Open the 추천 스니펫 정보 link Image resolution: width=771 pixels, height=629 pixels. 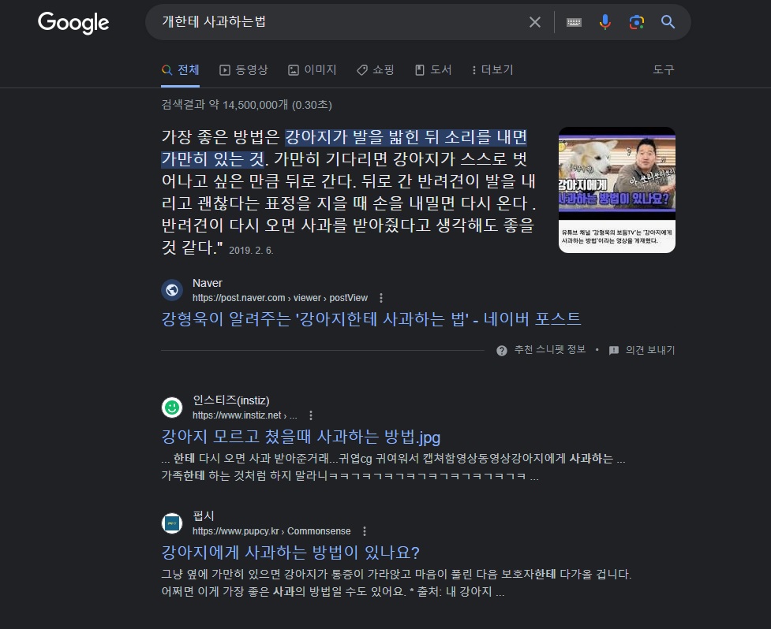pos(550,350)
